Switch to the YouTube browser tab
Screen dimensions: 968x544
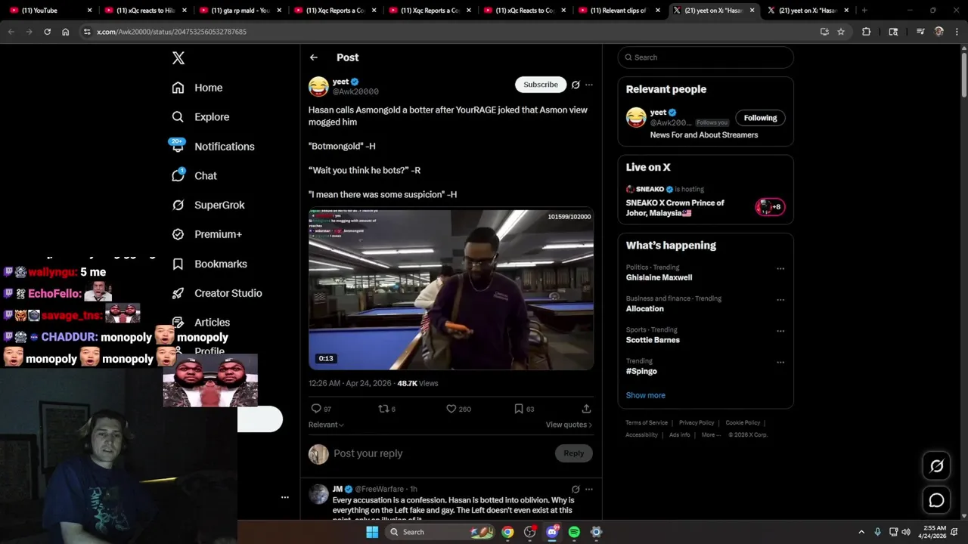click(50, 11)
